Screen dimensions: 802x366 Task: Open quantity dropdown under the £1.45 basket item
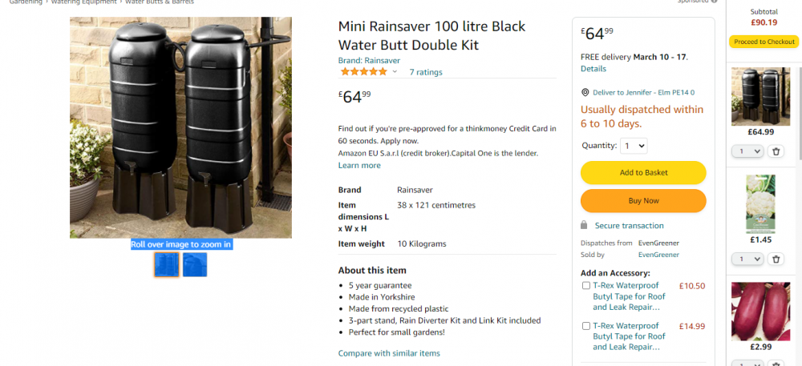pyautogui.click(x=747, y=259)
